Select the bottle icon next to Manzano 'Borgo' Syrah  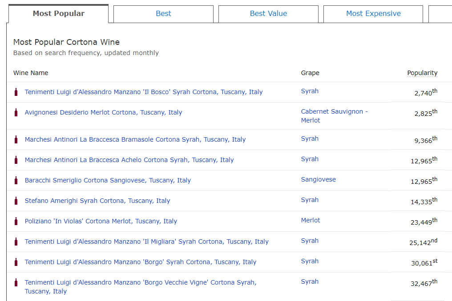(x=16, y=262)
